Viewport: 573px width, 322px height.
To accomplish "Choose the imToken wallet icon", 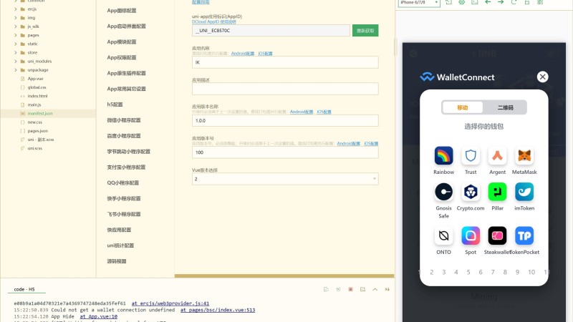I will pyautogui.click(x=524, y=192).
